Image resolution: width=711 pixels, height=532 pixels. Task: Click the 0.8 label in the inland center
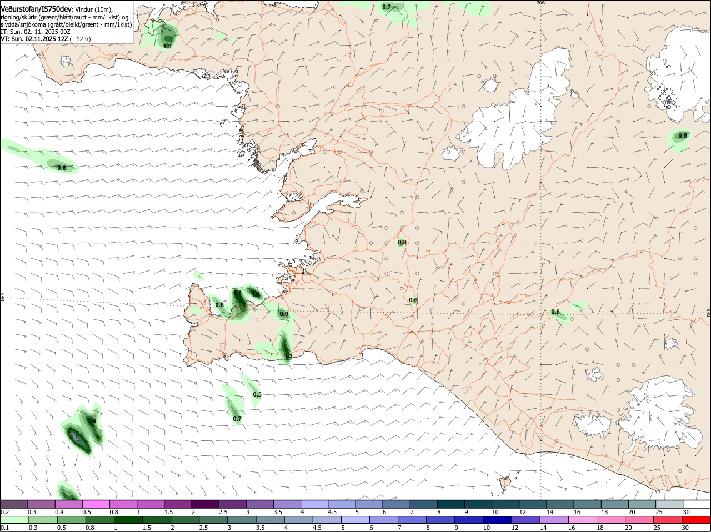402,243
